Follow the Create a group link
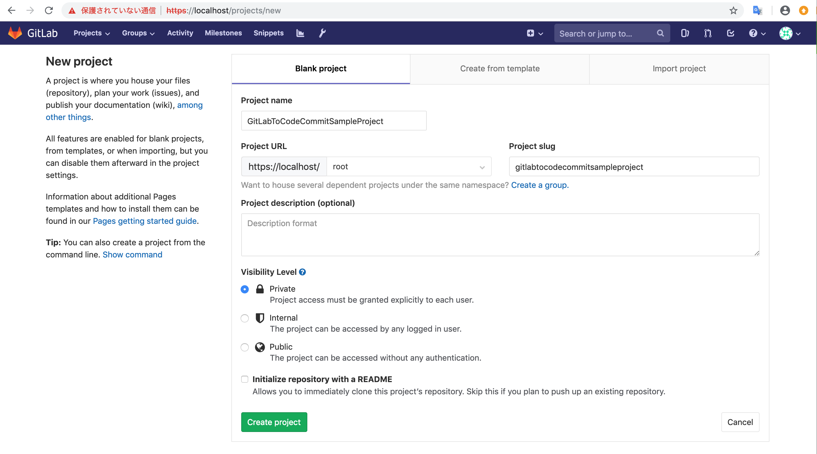 (540, 185)
